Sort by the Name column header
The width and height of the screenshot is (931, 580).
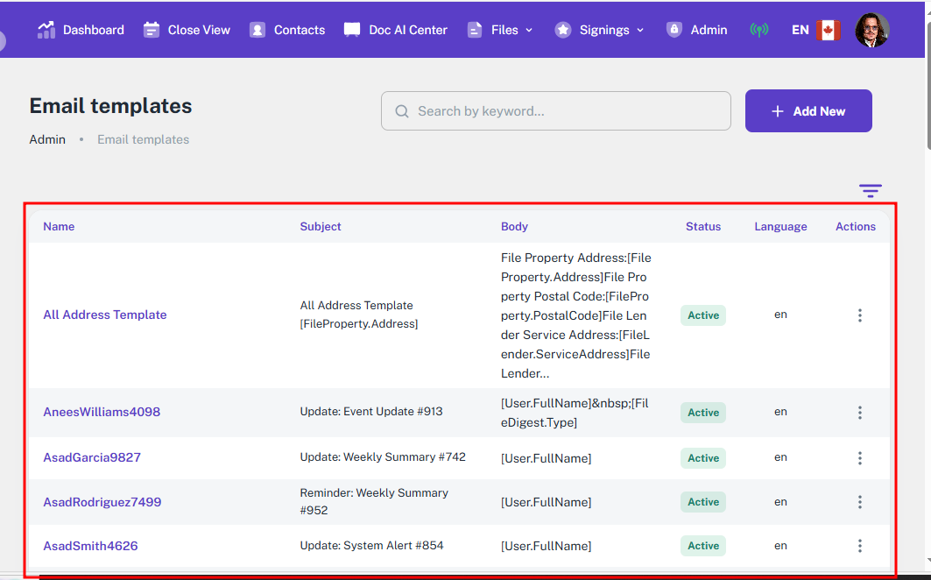pos(59,226)
